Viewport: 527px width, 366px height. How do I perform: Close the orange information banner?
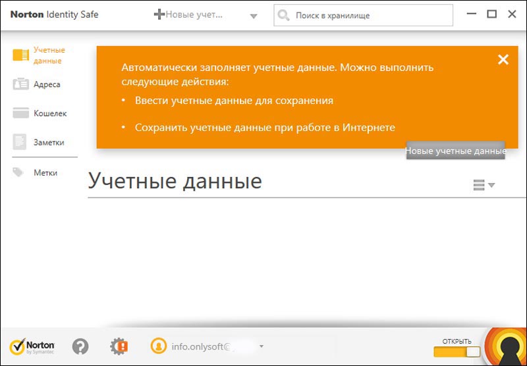click(503, 60)
